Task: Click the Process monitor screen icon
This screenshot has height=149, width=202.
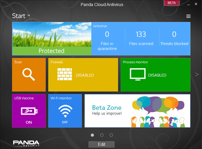Action: tap(138, 74)
